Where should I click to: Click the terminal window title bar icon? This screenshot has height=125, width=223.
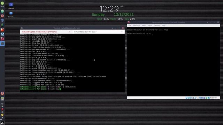point(22,28)
